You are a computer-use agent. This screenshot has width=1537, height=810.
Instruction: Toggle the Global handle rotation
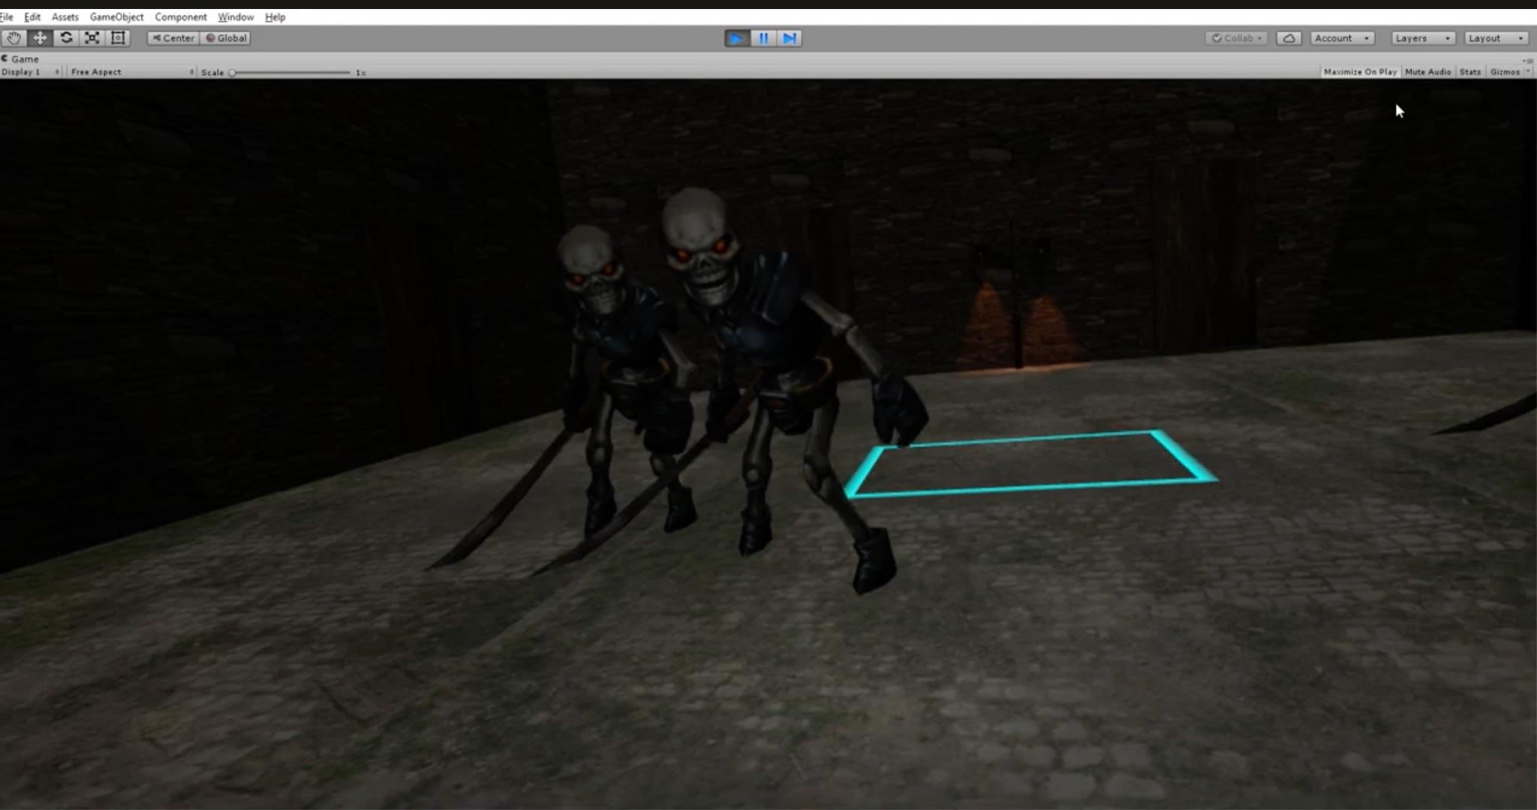[225, 38]
